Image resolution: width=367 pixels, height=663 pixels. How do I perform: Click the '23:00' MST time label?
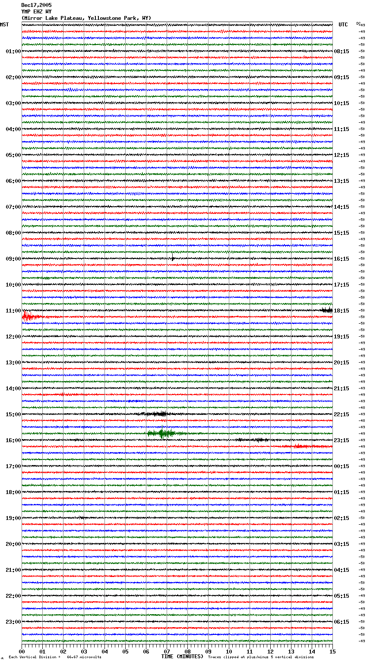tap(13, 622)
